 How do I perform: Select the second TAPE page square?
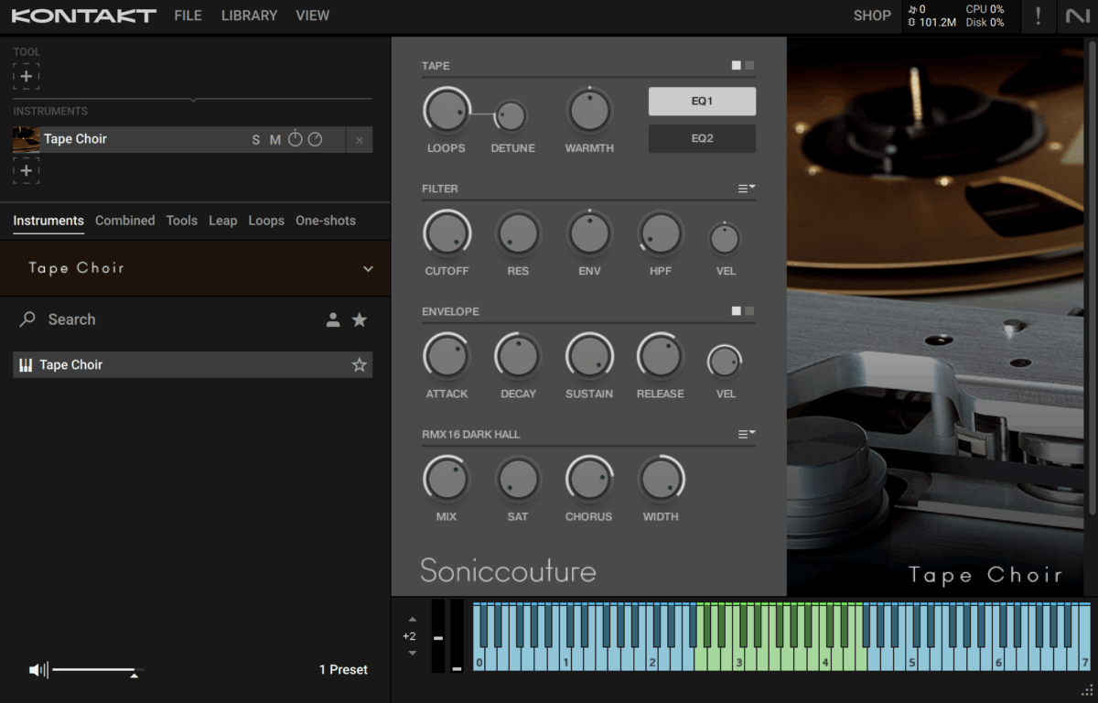pos(750,66)
